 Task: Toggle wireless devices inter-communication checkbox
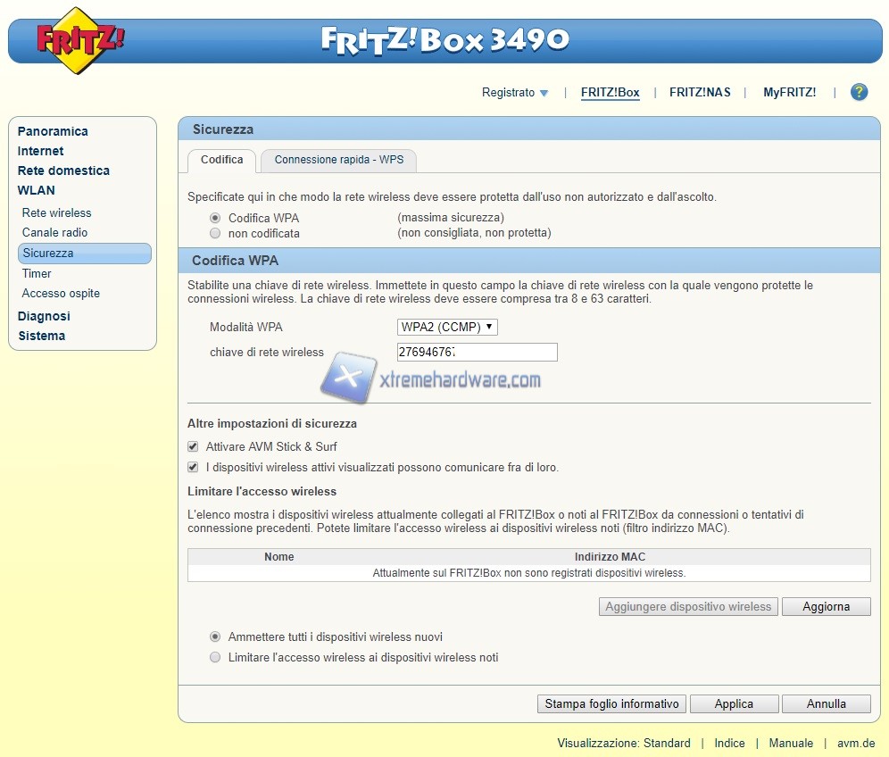pyautogui.click(x=193, y=467)
